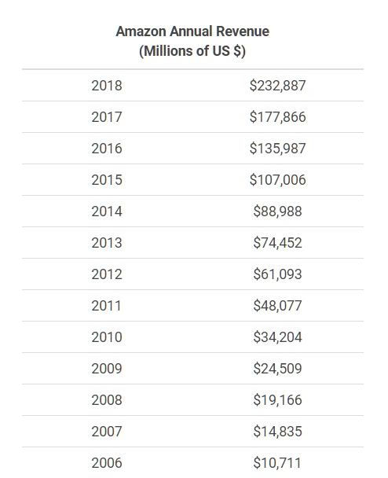The height and width of the screenshot is (478, 388).
Task: Select the 2017 year cell
Action: coord(107,117)
